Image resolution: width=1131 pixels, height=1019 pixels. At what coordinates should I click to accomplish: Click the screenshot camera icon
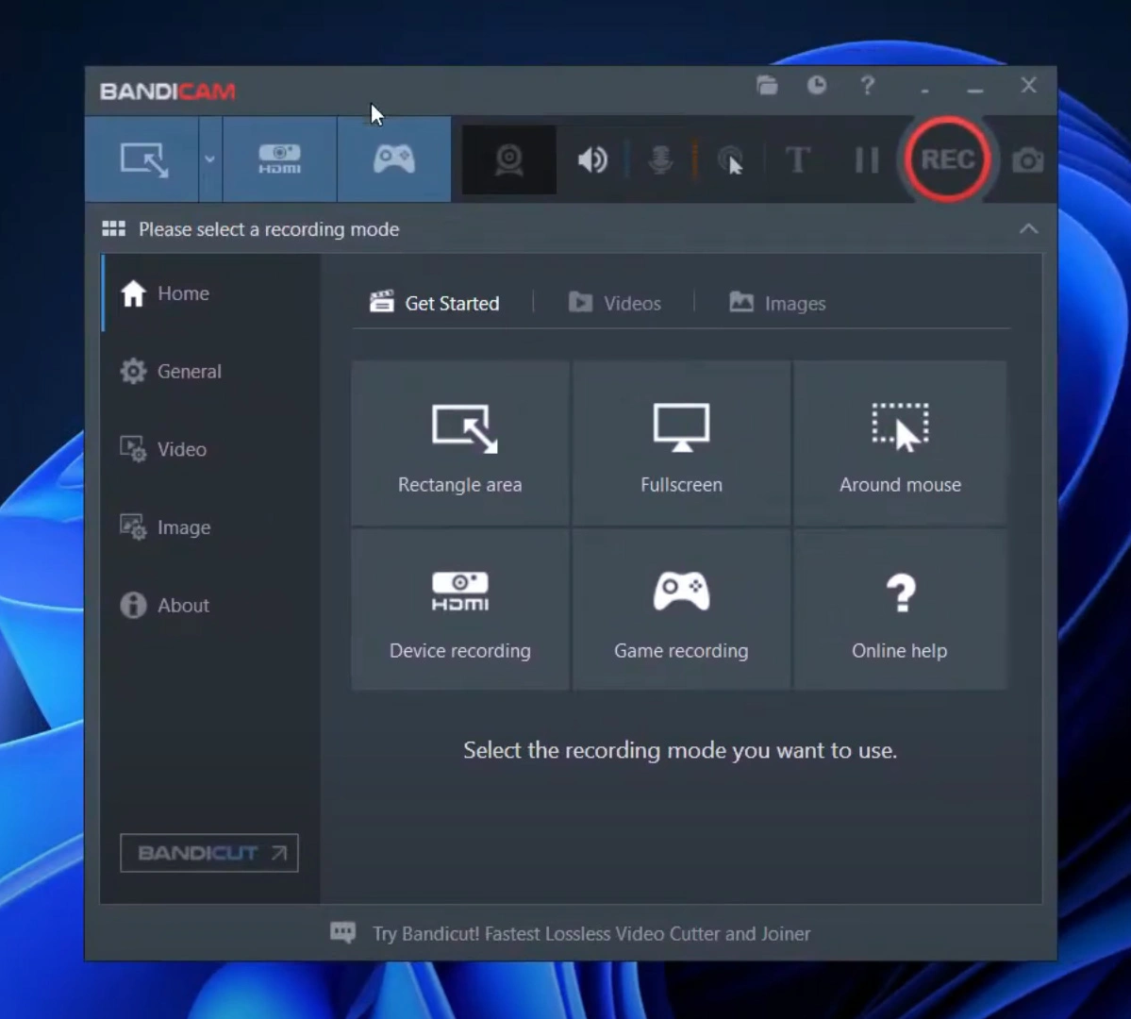coord(1027,160)
